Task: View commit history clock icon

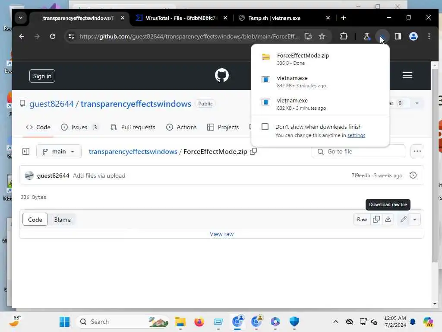Action: point(413,176)
